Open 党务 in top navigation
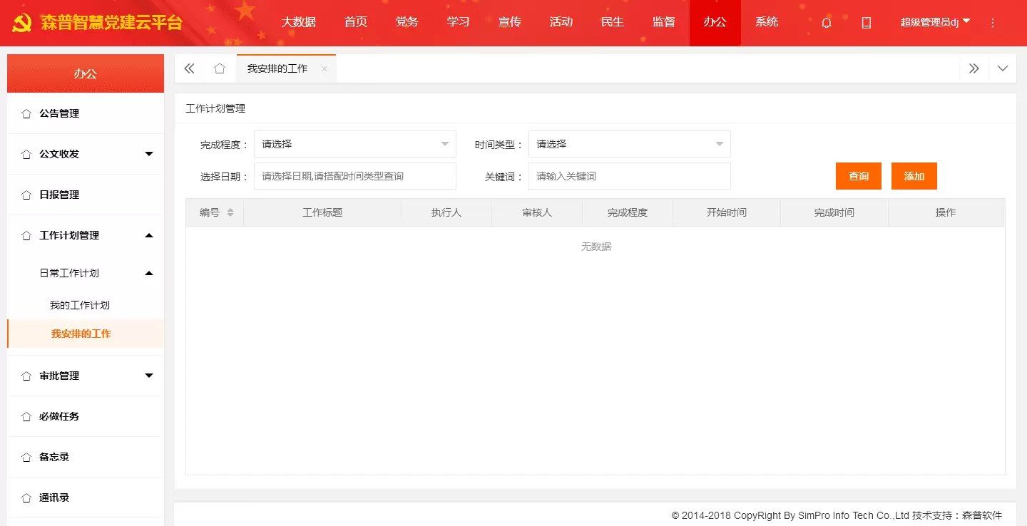1027x526 pixels. (x=407, y=22)
